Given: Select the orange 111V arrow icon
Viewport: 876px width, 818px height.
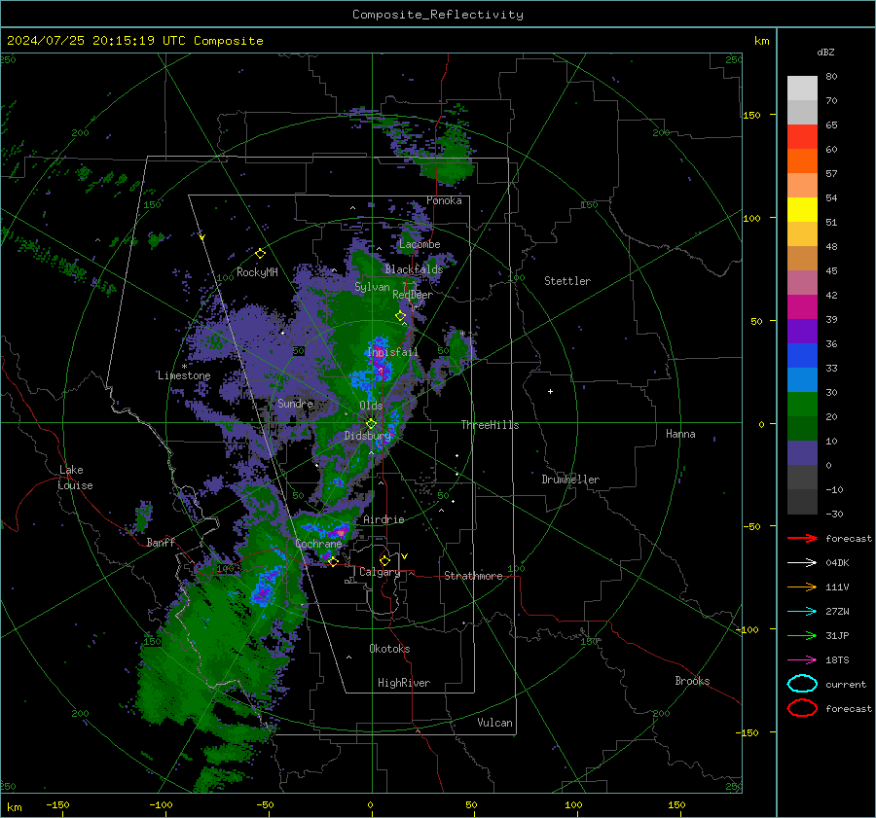Looking at the screenshot, I should tap(802, 587).
